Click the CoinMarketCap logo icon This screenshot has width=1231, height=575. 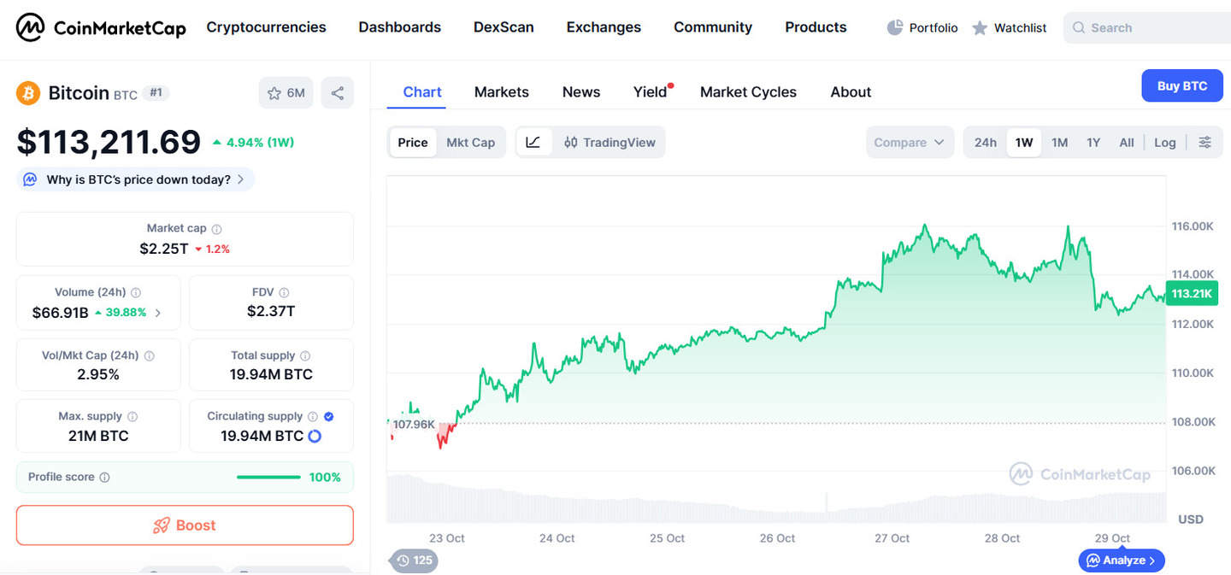(x=31, y=28)
